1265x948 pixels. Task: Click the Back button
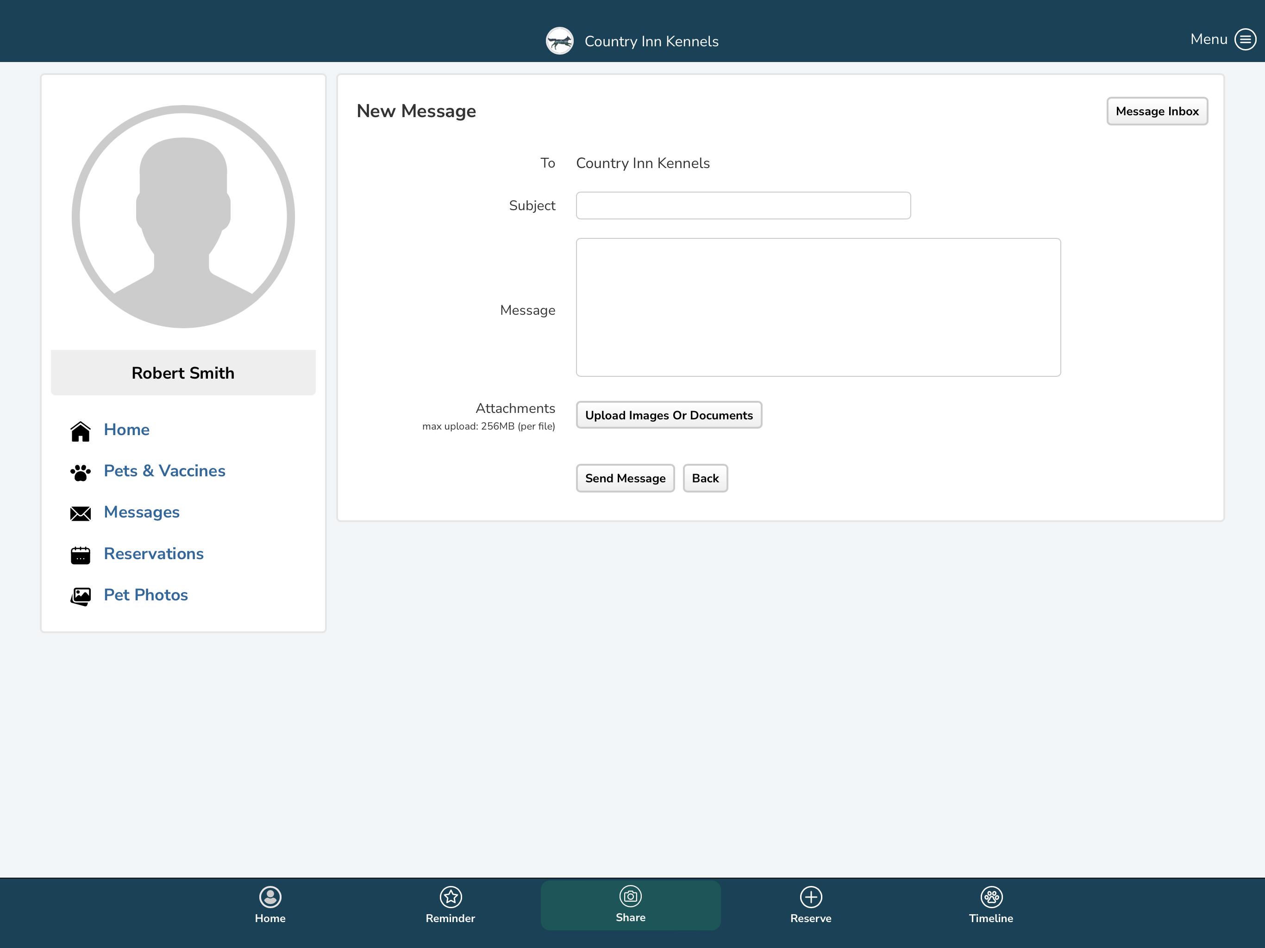[705, 478]
